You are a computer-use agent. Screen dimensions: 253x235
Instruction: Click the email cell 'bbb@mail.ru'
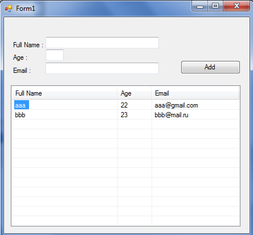[172, 115]
